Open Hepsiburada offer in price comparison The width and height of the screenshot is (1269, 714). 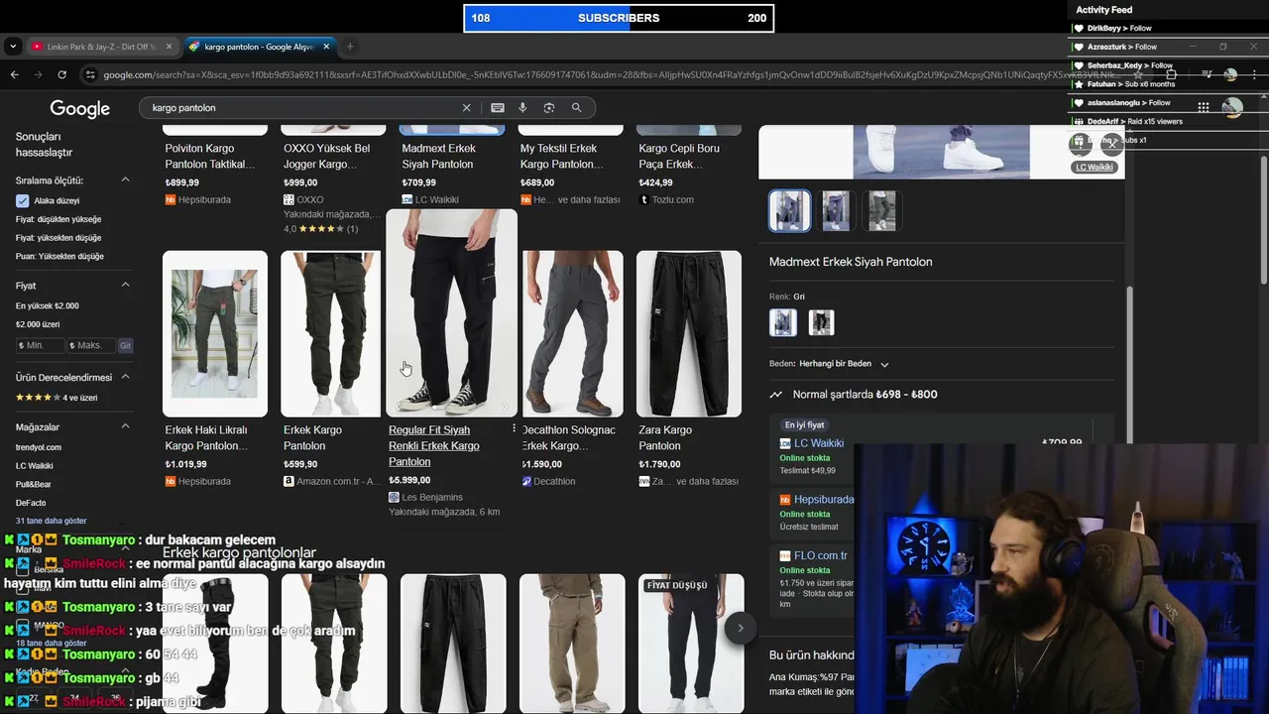[824, 500]
